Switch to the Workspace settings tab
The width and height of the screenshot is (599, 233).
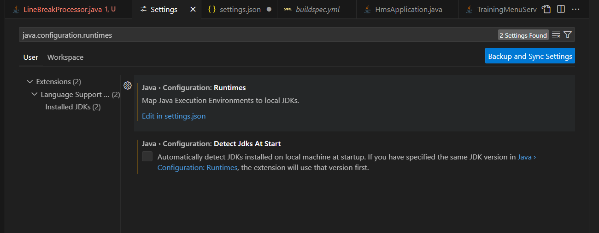click(65, 57)
